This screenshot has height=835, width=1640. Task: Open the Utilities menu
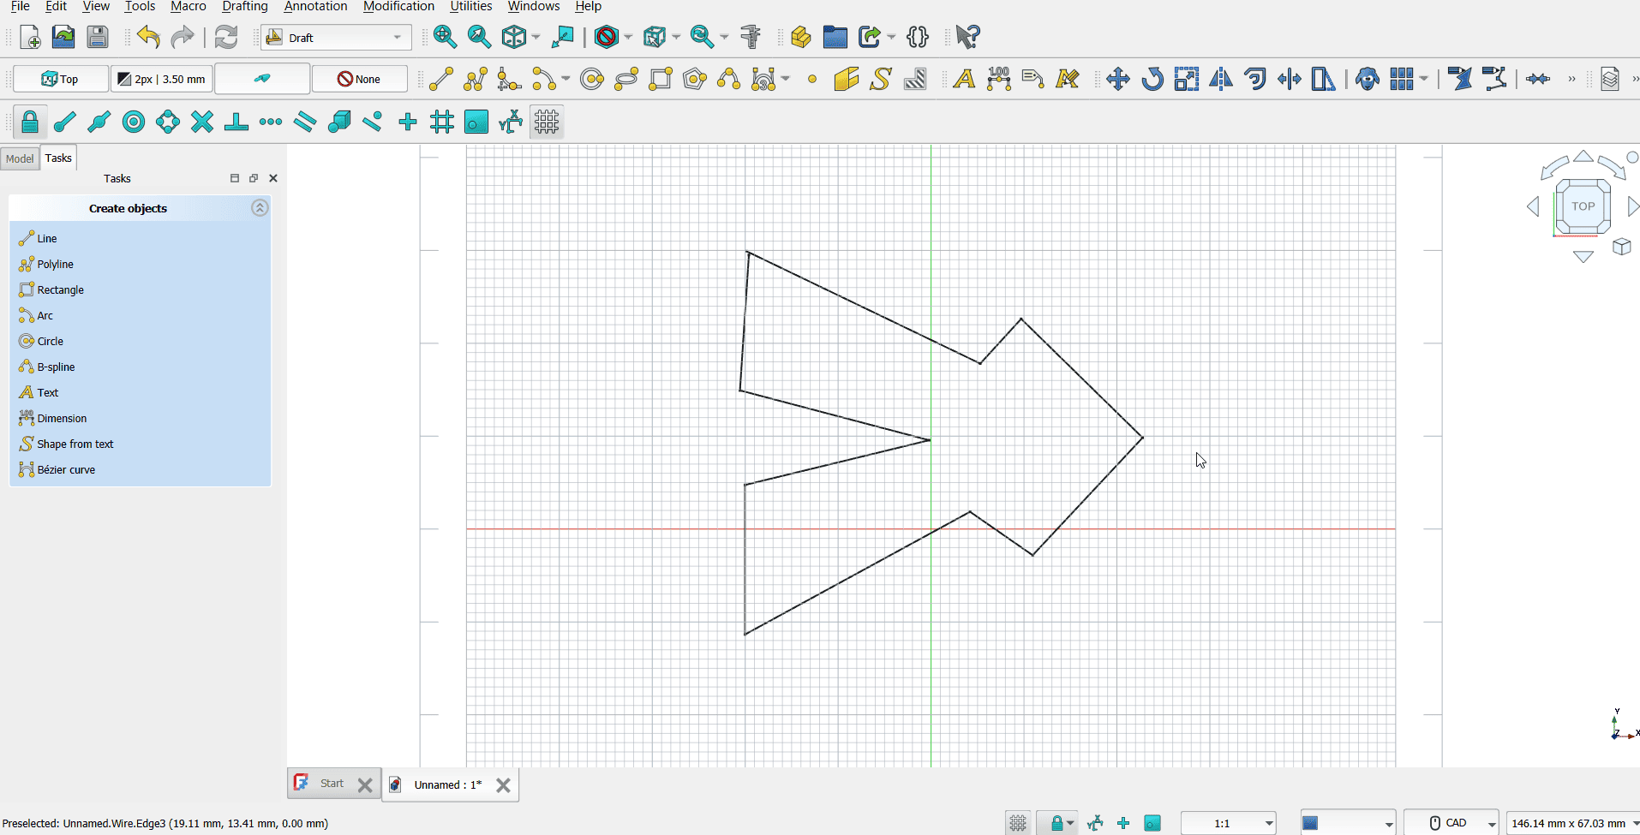click(471, 7)
